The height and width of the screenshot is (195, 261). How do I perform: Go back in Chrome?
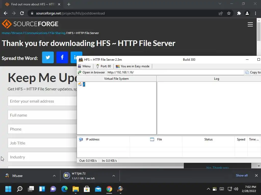click(6, 13)
